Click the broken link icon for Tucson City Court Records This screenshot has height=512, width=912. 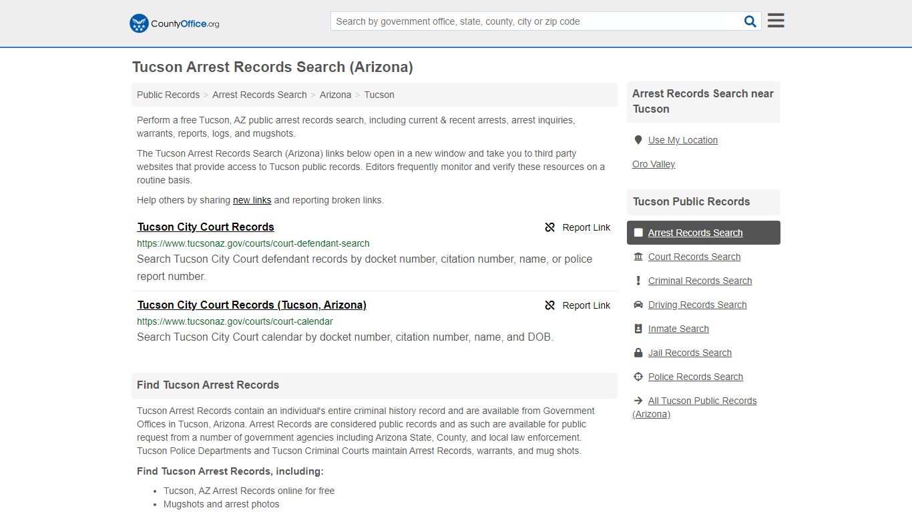pos(550,227)
